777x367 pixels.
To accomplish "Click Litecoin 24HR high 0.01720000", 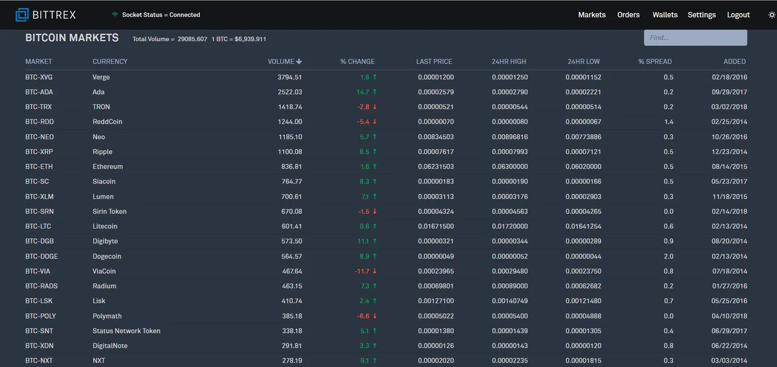I will 510,226.
